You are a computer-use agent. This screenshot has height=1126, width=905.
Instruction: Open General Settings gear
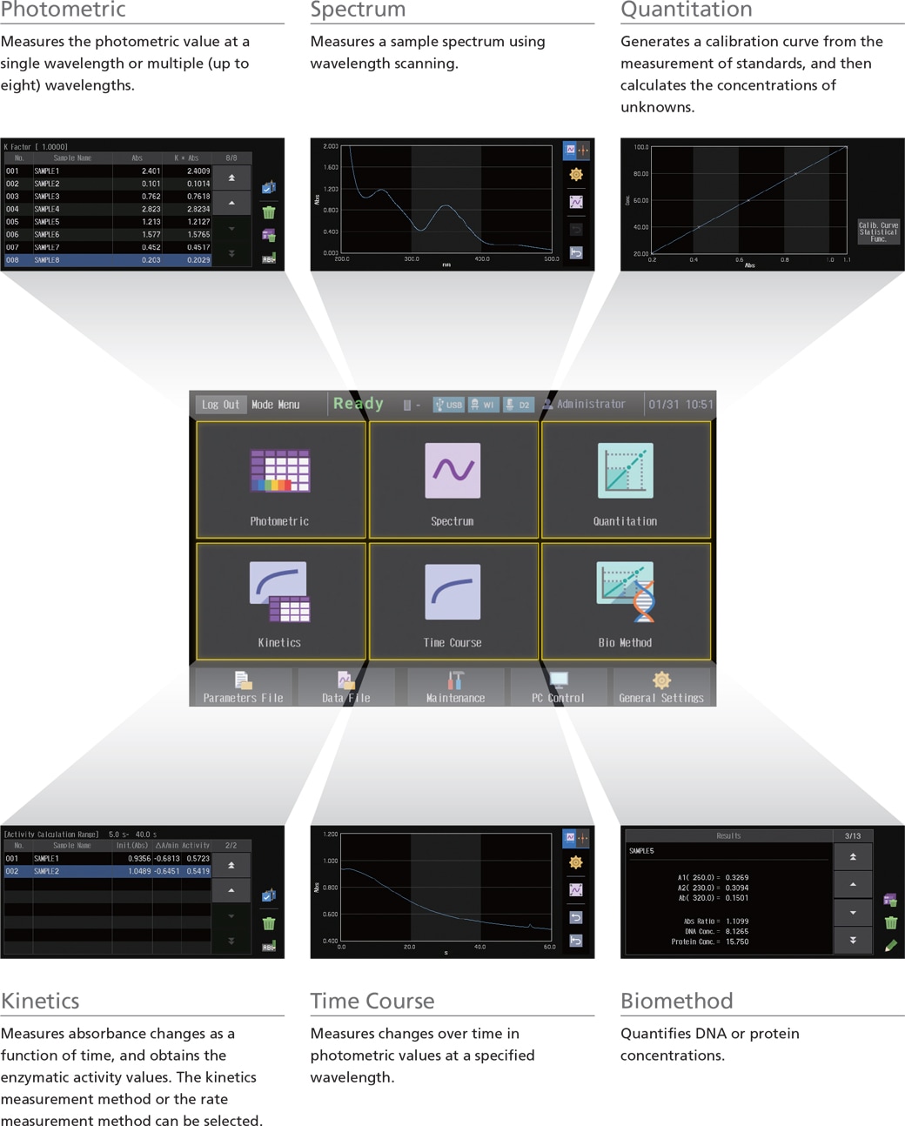[661, 687]
